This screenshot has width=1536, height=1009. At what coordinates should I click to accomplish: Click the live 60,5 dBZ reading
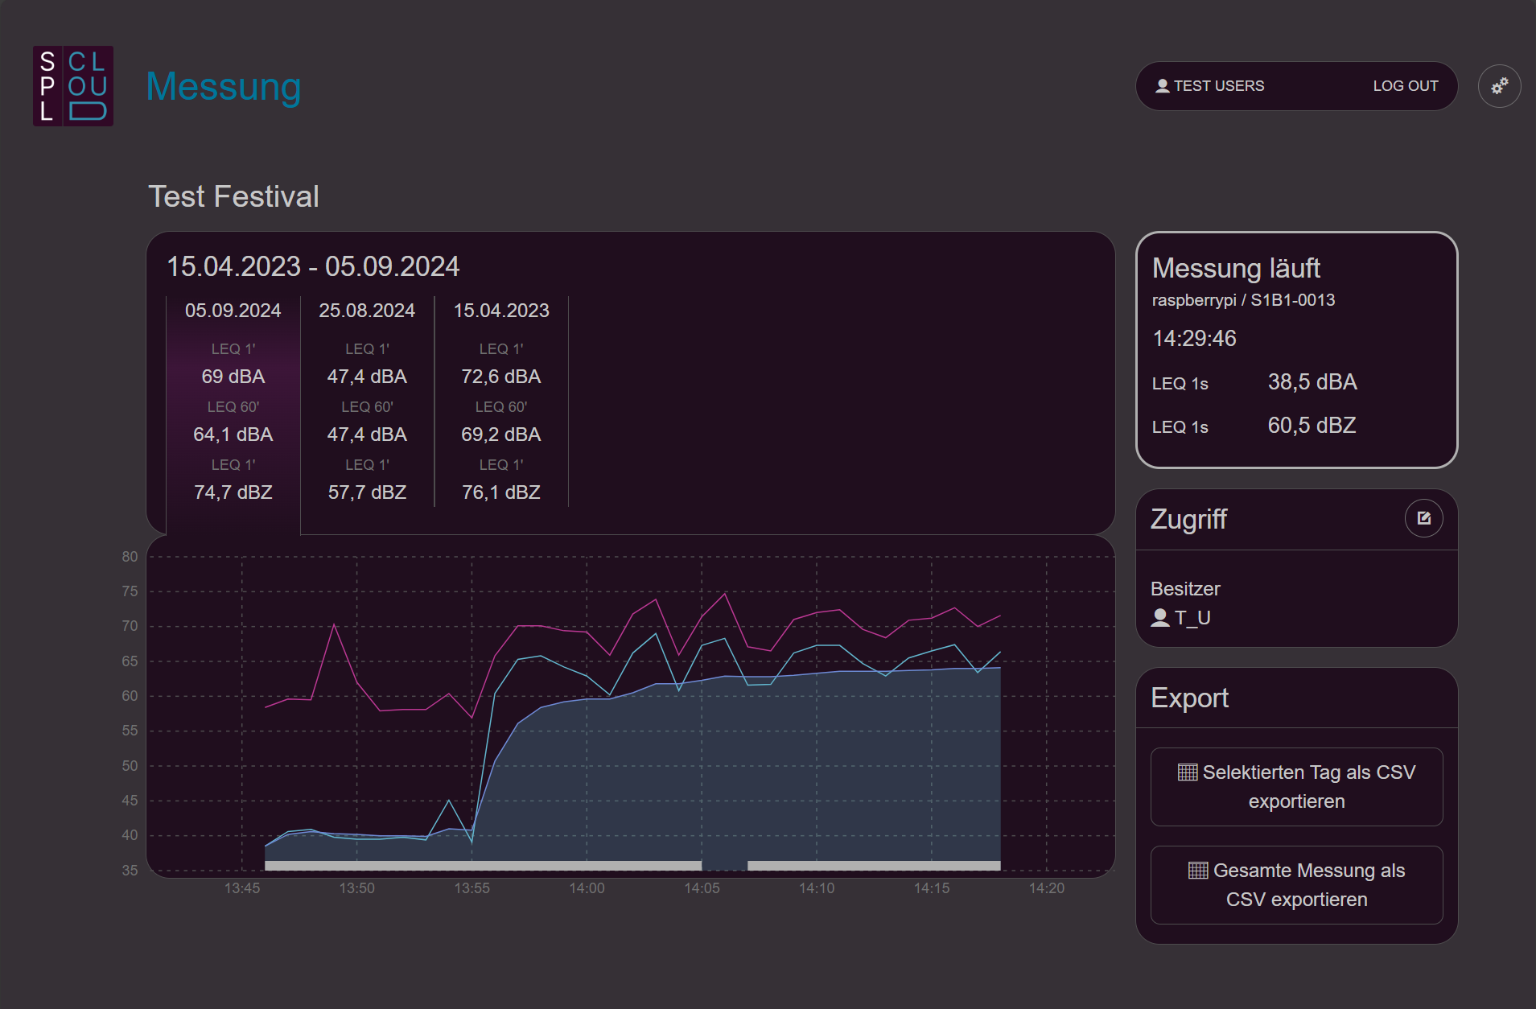coord(1312,426)
